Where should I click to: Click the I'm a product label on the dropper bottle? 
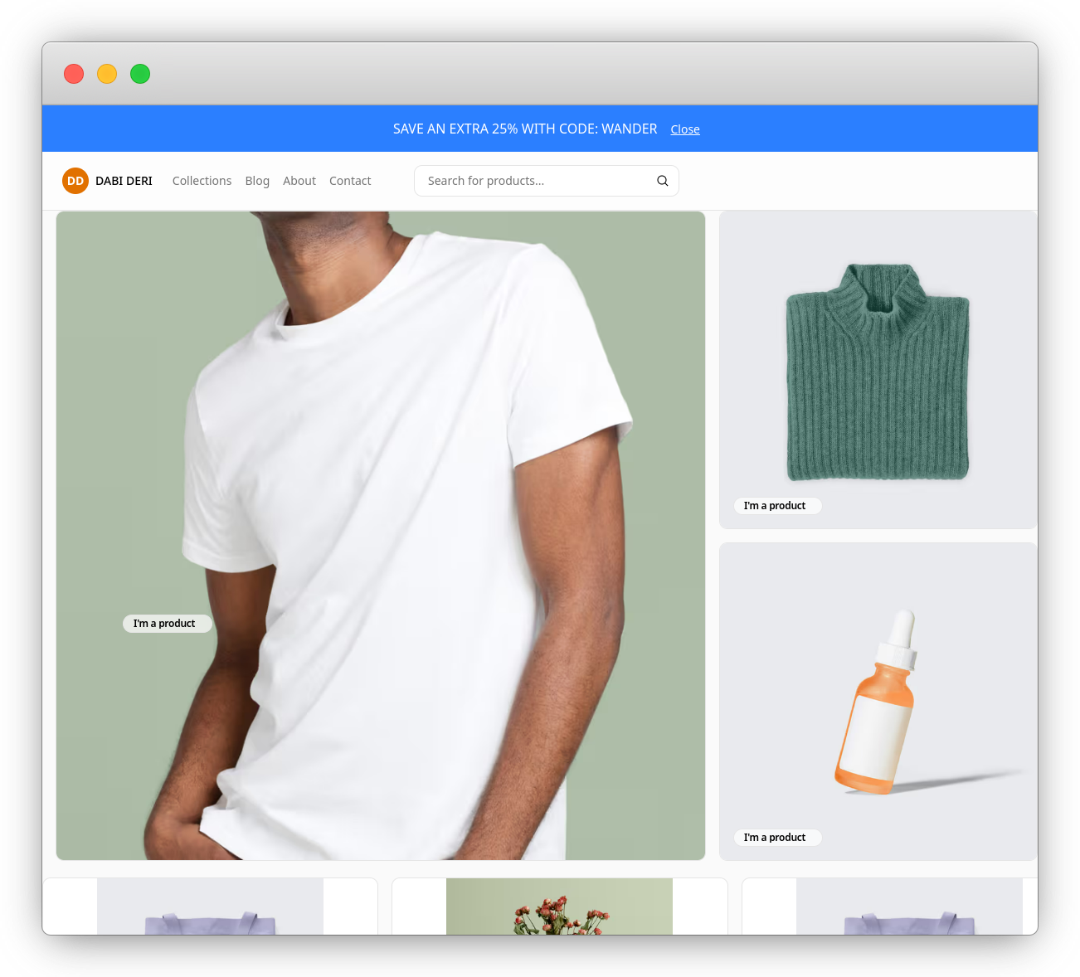[777, 837]
